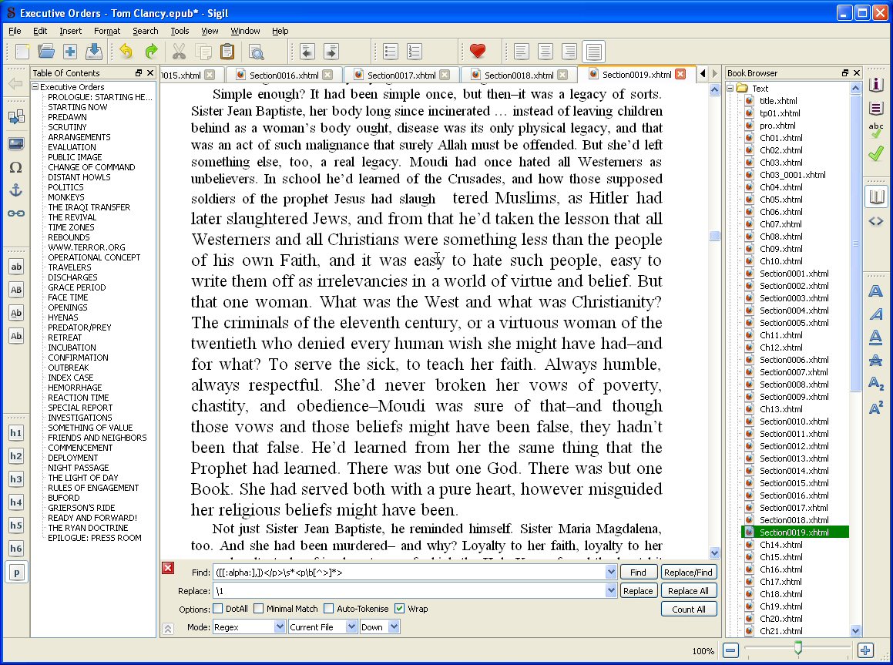Open the Down direction dropdown
This screenshot has width=893, height=665.
coord(380,626)
